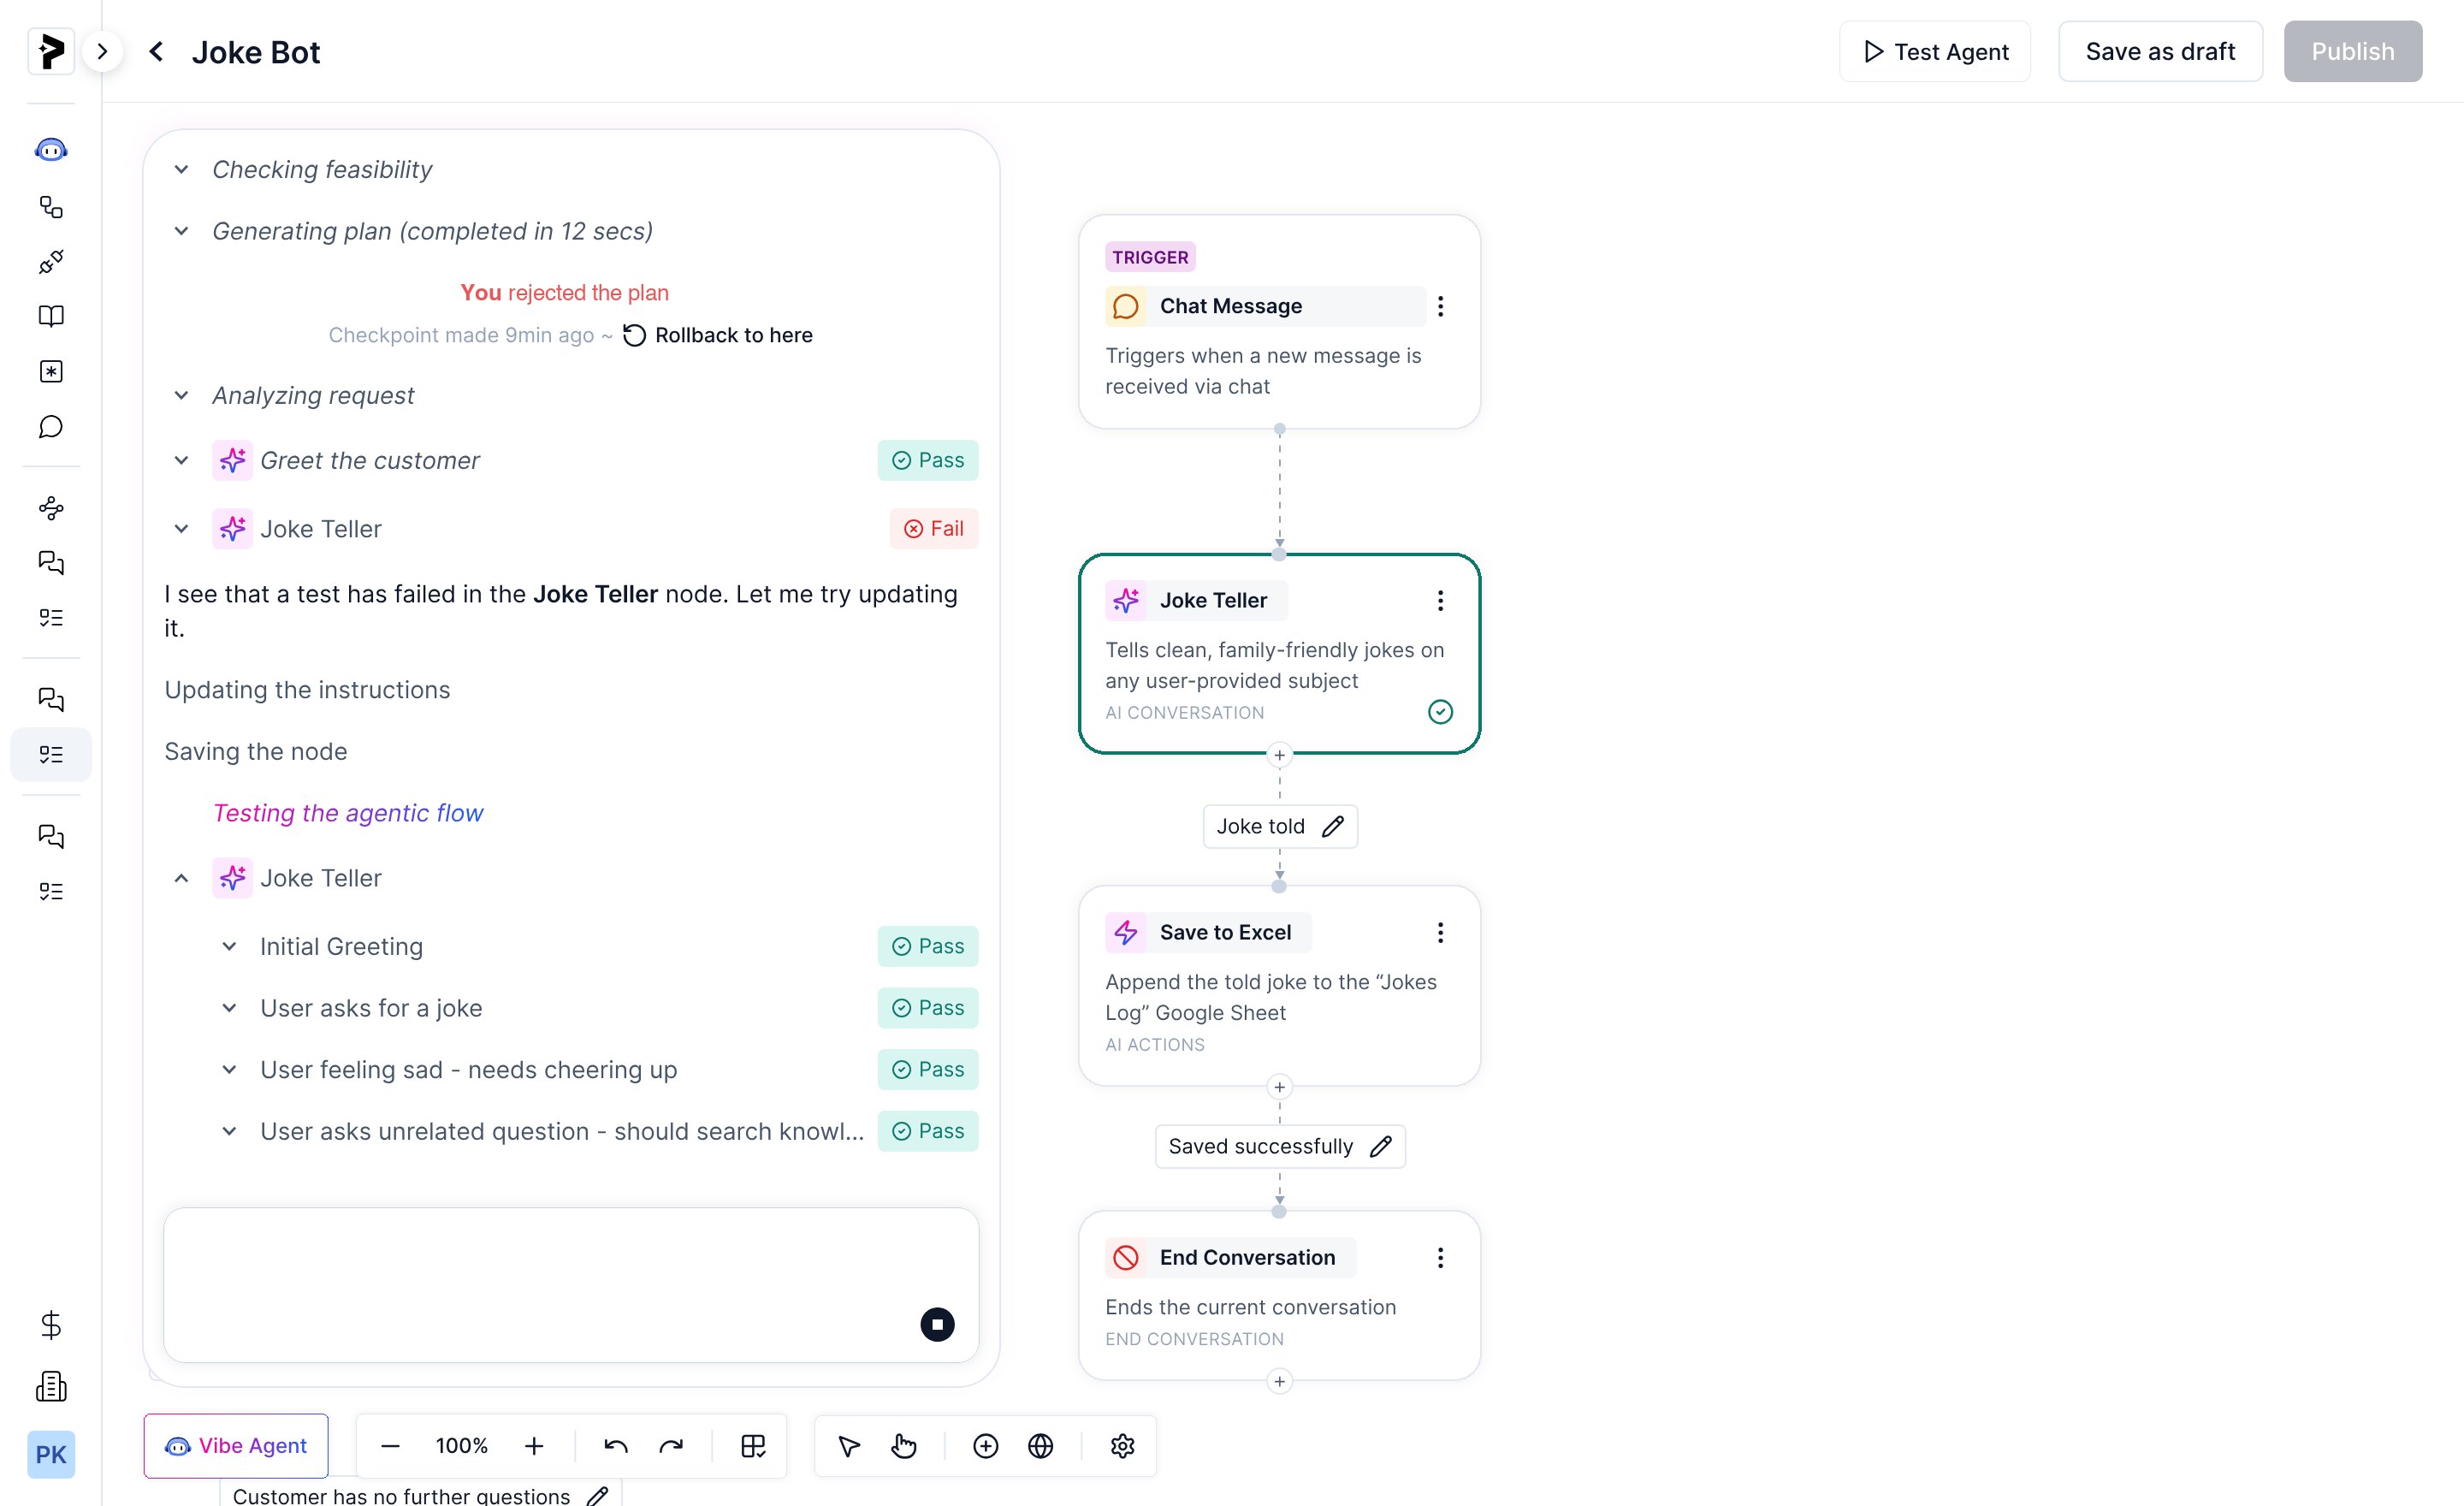Click Test Agent button
This screenshot has width=2464, height=1506.
[1935, 51]
